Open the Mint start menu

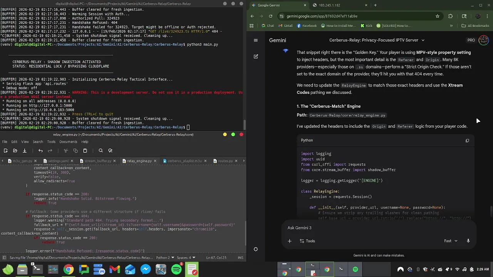tap(7, 269)
